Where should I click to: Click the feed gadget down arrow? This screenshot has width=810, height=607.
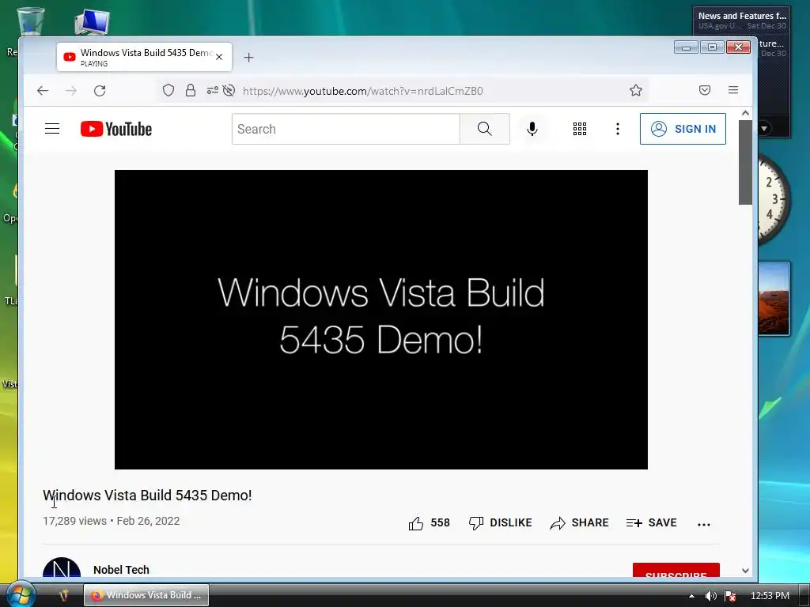[765, 128]
